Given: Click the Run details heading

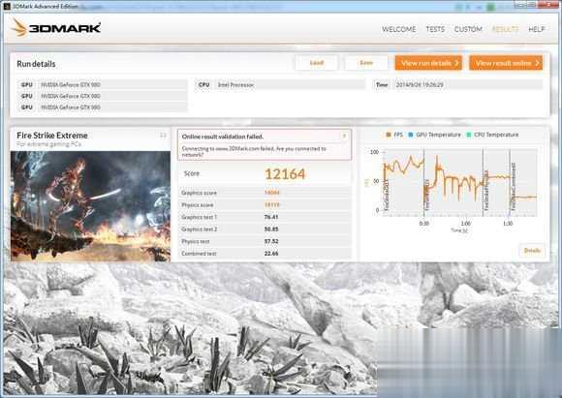Looking at the screenshot, I should pos(36,64).
